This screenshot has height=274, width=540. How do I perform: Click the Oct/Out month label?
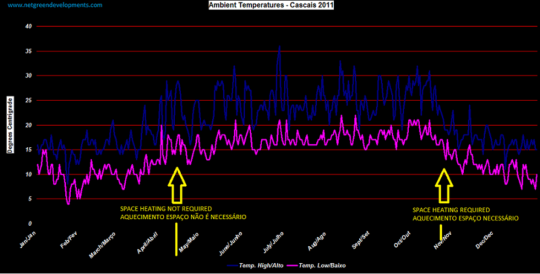click(x=402, y=240)
